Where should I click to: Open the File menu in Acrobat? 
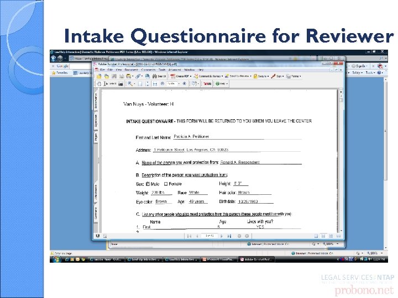103,70
